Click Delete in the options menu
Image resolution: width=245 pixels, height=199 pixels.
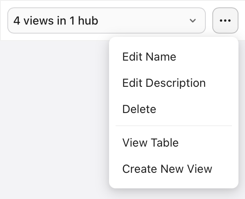coord(139,109)
